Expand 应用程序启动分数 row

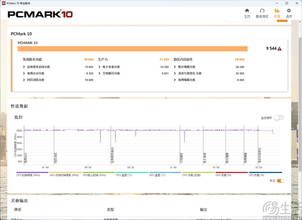click(24, 67)
